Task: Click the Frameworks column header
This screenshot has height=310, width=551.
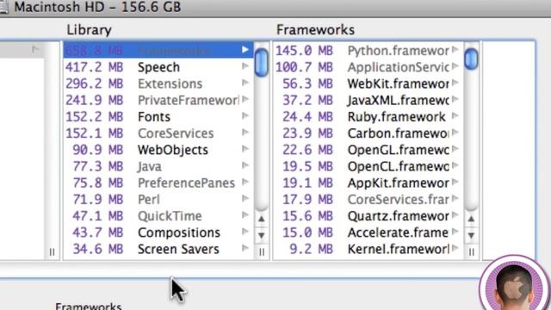Action: [315, 30]
